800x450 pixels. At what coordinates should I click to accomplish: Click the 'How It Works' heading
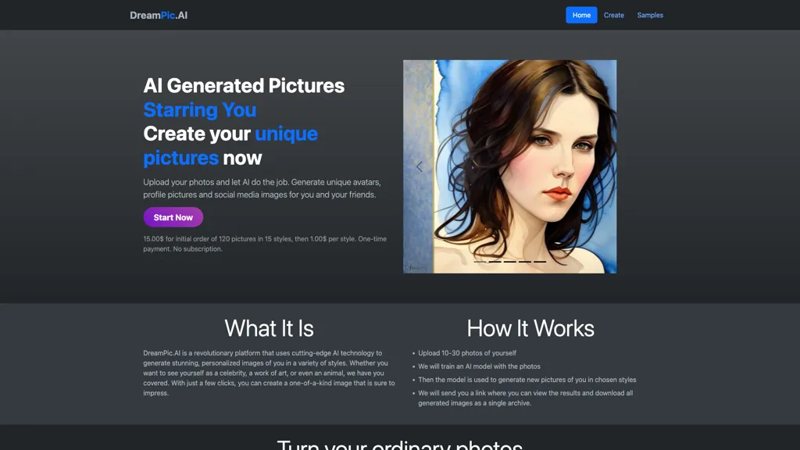pos(530,328)
